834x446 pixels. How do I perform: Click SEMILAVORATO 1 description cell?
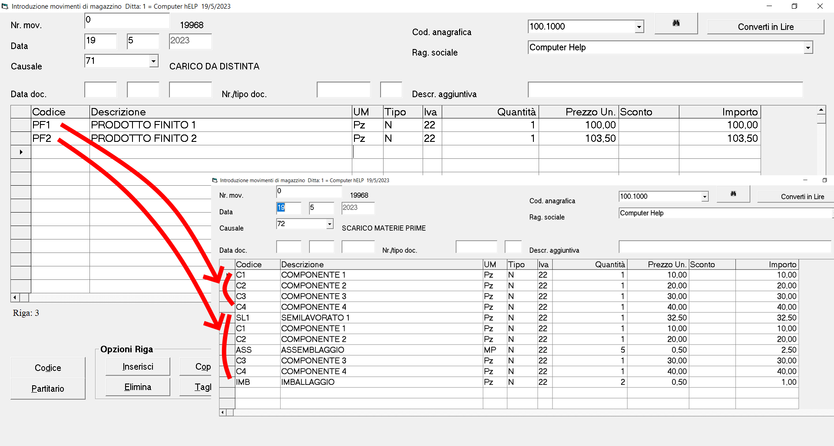[381, 318]
